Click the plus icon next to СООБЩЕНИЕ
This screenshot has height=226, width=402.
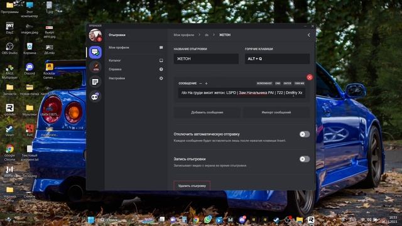[206, 83]
